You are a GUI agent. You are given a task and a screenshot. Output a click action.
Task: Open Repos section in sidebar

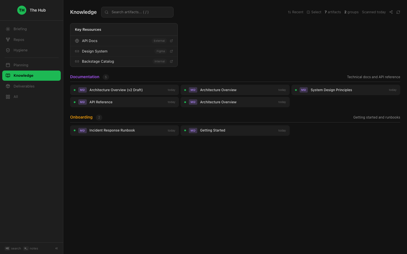(19, 40)
